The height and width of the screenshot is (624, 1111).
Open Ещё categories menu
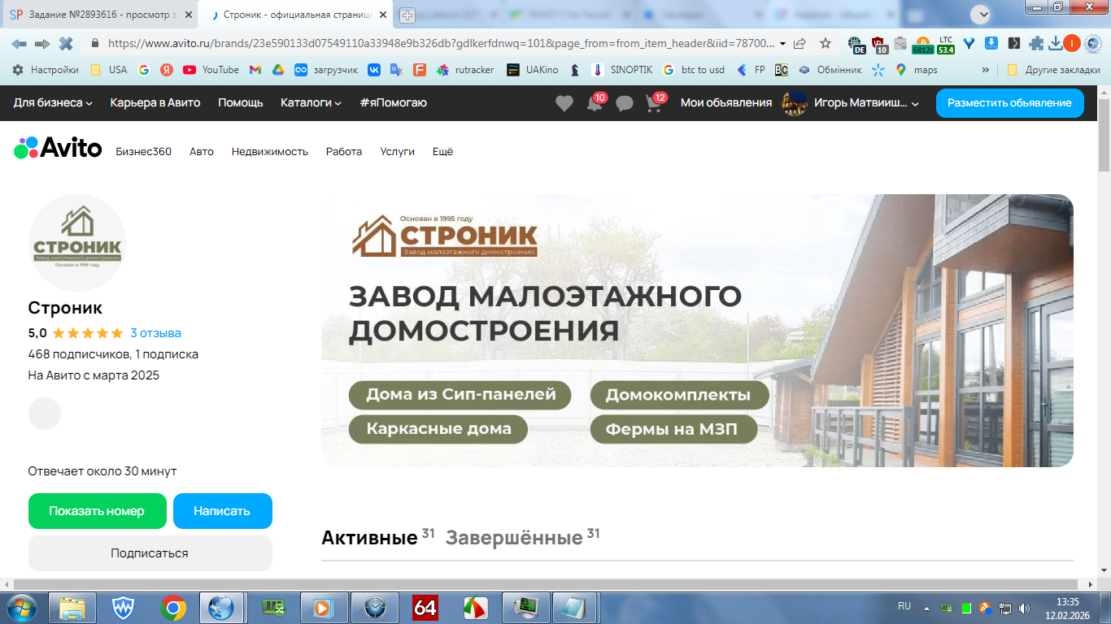pos(442,151)
